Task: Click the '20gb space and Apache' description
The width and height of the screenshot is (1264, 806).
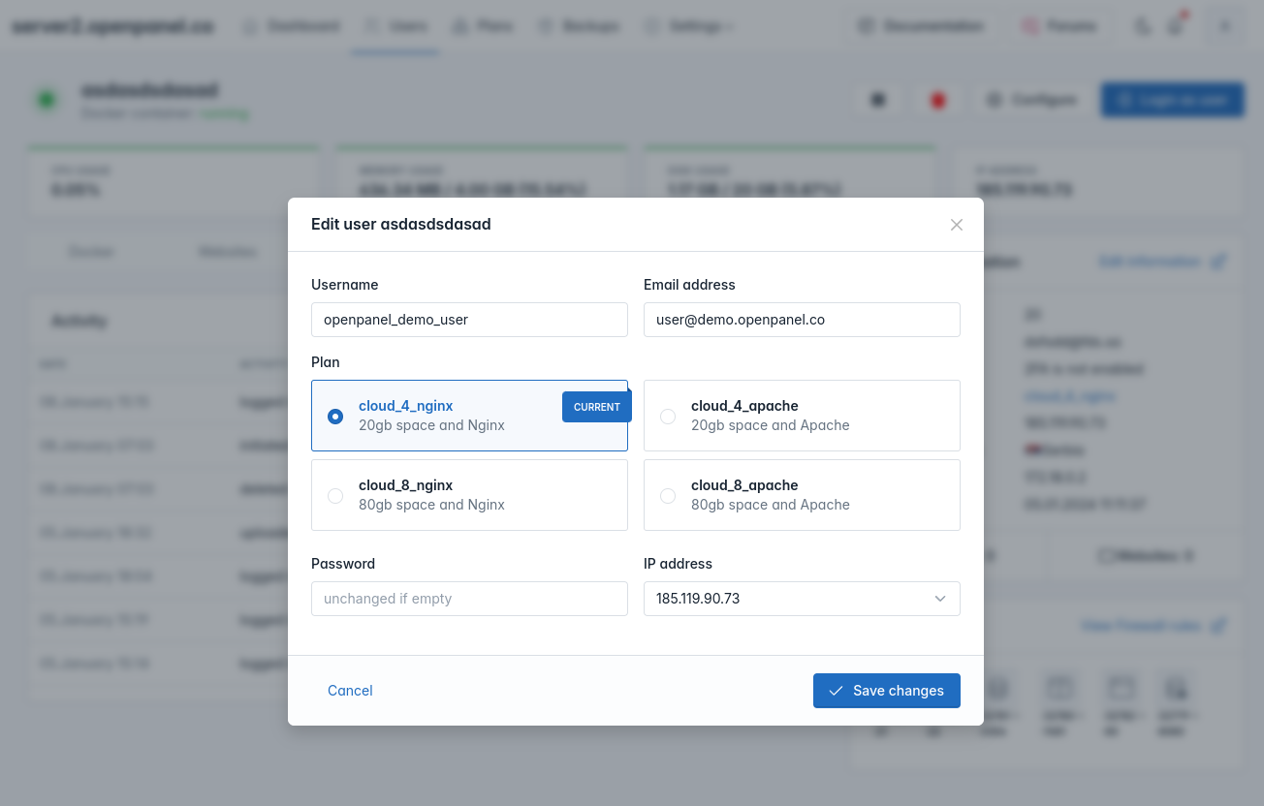Action: tap(771, 425)
